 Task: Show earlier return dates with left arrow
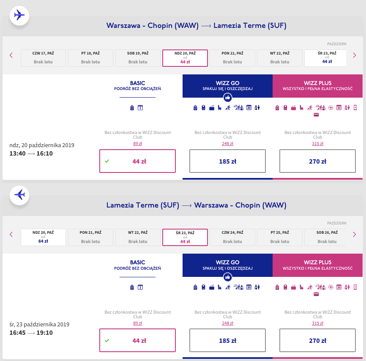(11, 235)
